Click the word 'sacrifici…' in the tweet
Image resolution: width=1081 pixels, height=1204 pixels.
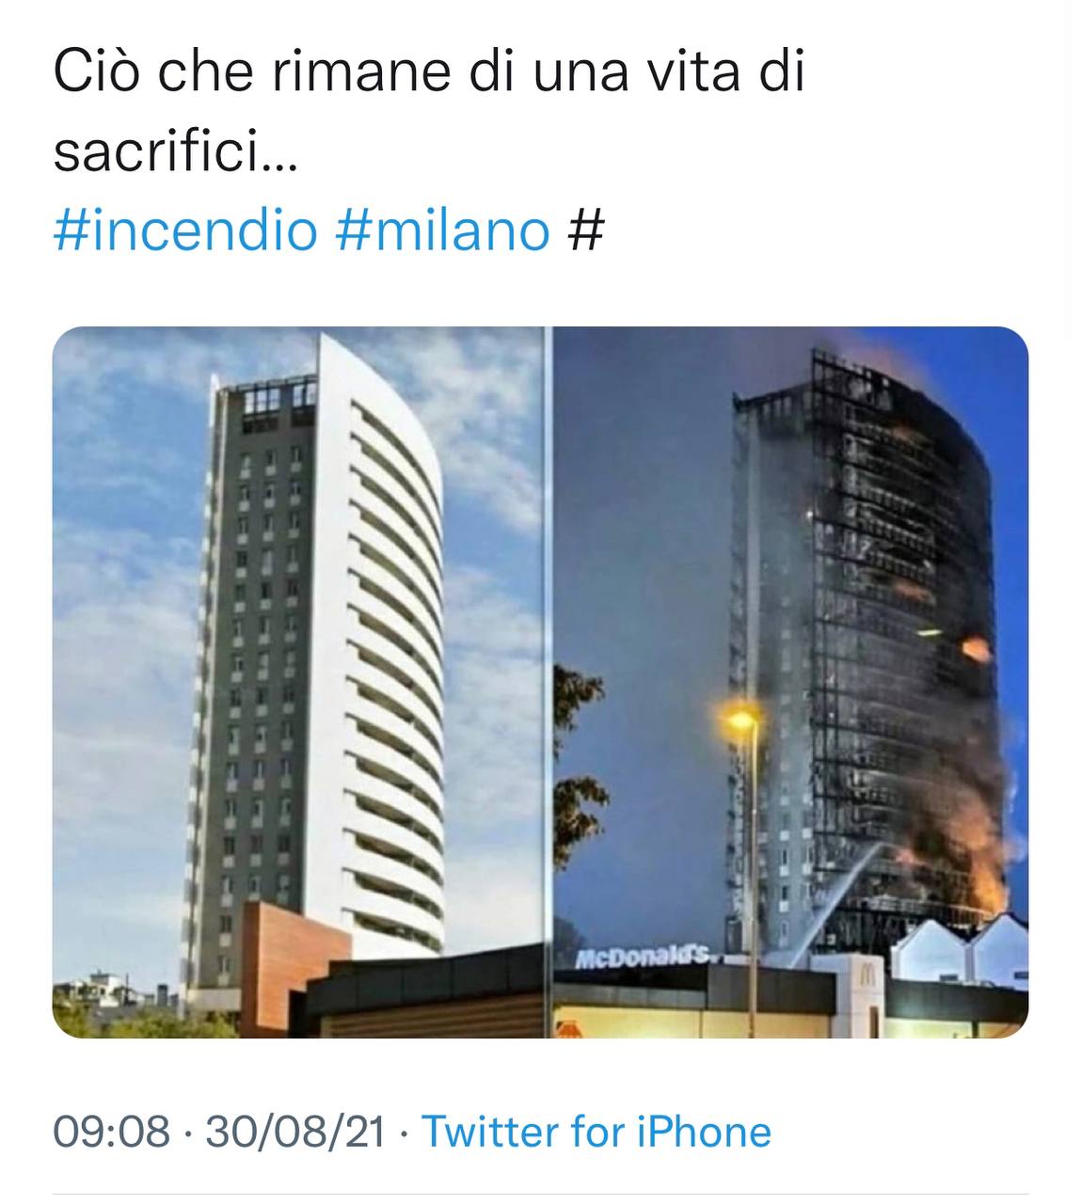175,152
